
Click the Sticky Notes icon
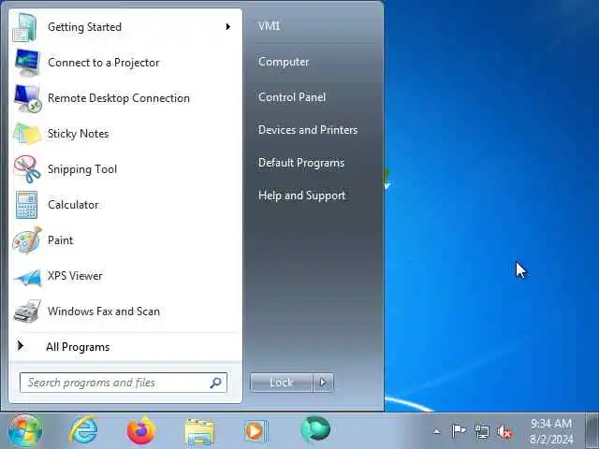27,134
